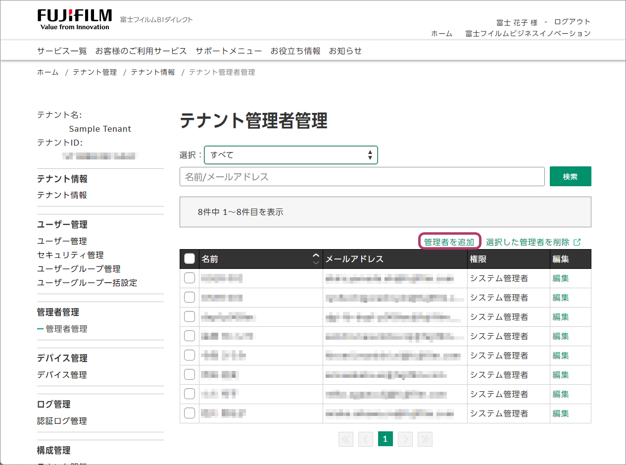Click 編集 in the first administrator row
626x465 pixels.
click(x=561, y=278)
